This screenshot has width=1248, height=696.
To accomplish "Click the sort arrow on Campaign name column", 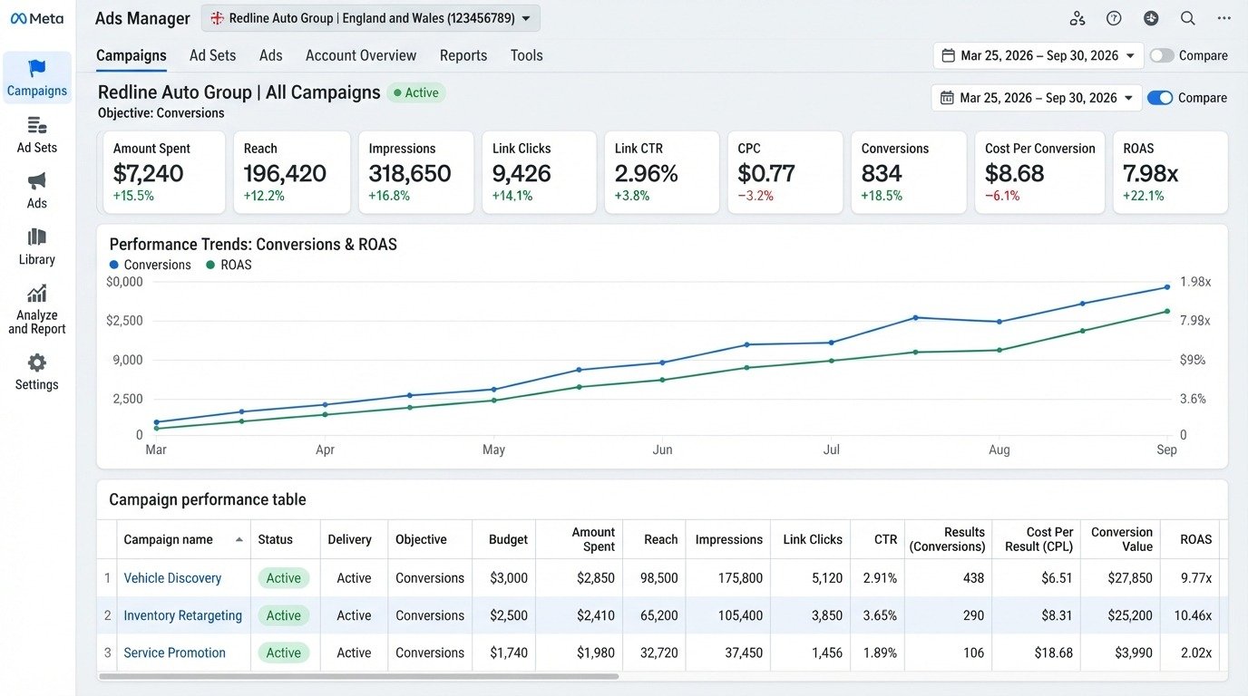I will pos(239,539).
